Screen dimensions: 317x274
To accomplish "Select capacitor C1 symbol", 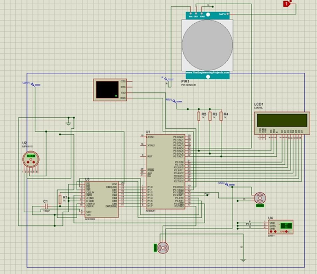I will click(x=46, y=206).
